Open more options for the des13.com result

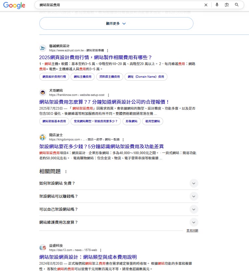point(101,250)
